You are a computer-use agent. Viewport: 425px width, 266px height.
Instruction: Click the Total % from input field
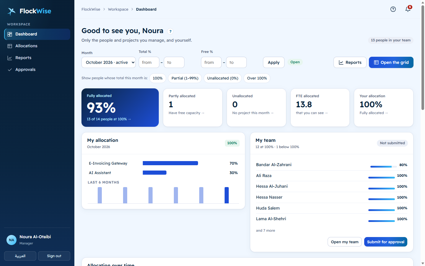[x=149, y=62]
